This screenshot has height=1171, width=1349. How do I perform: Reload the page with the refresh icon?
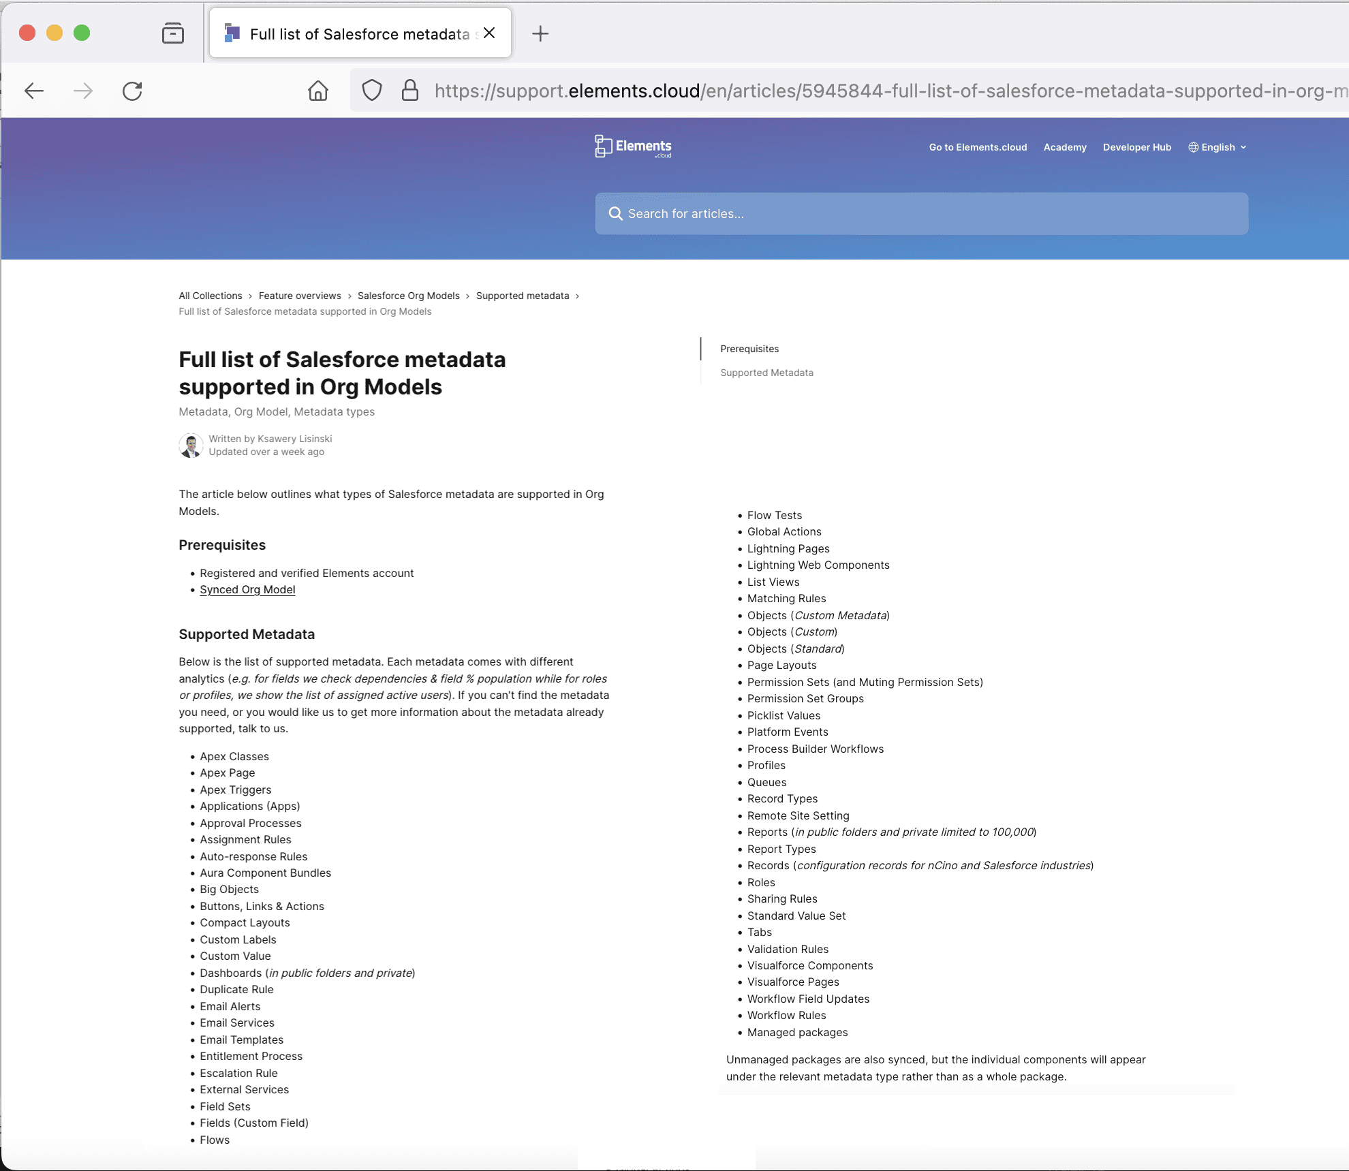tap(132, 91)
